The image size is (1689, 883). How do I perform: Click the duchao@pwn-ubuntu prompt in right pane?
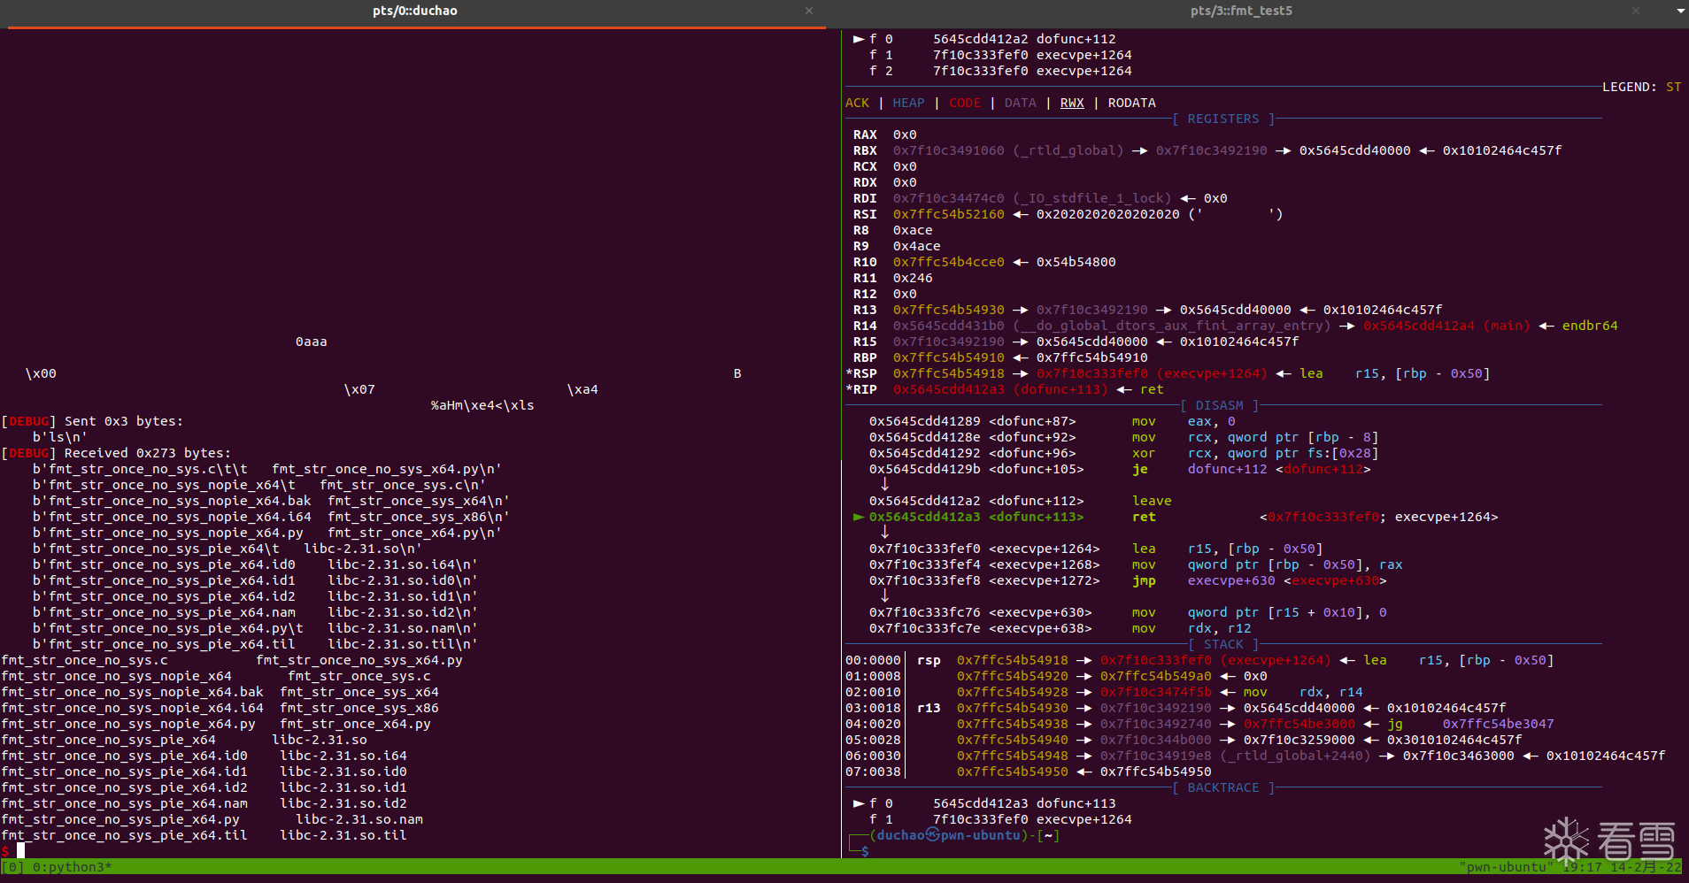(x=949, y=835)
